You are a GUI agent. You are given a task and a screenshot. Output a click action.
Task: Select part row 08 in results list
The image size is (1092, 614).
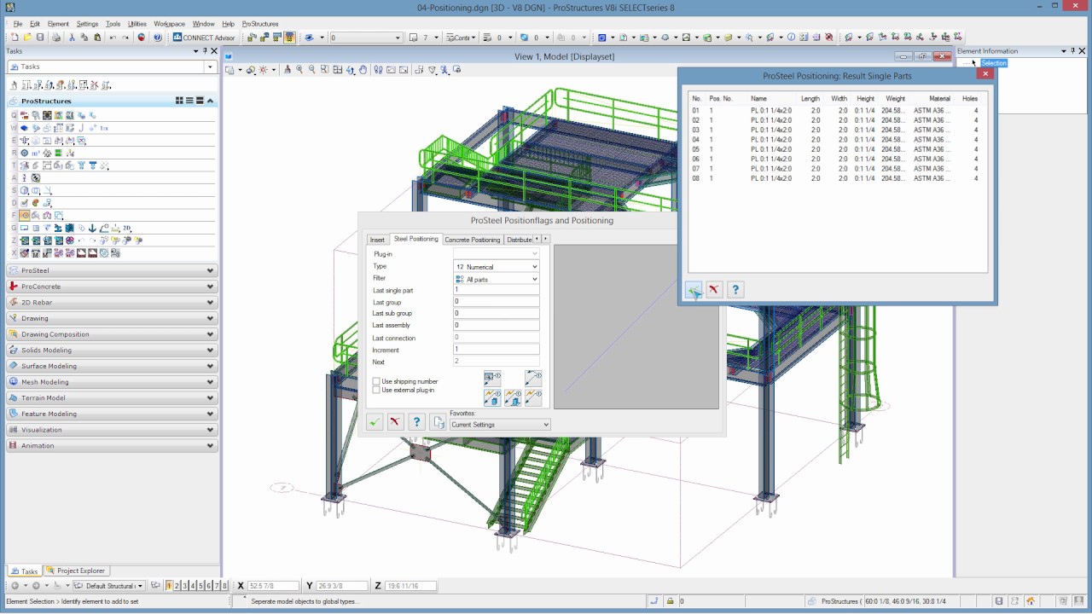(836, 178)
